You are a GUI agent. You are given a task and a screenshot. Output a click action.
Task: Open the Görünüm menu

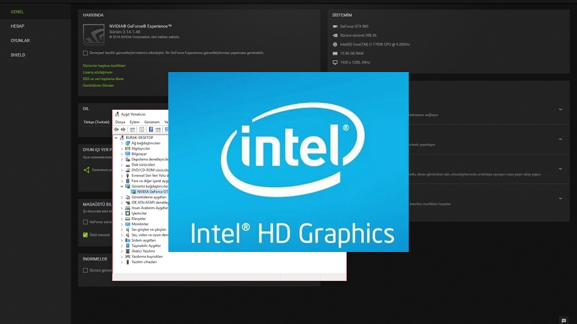tap(152, 122)
